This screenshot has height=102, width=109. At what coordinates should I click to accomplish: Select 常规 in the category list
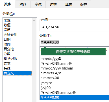coord(18,20)
